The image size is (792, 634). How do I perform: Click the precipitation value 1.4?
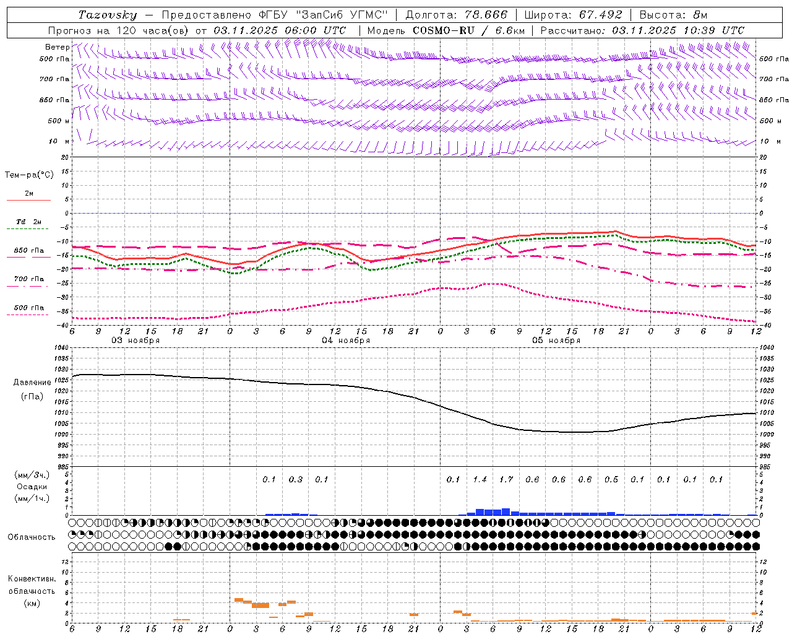480,480
